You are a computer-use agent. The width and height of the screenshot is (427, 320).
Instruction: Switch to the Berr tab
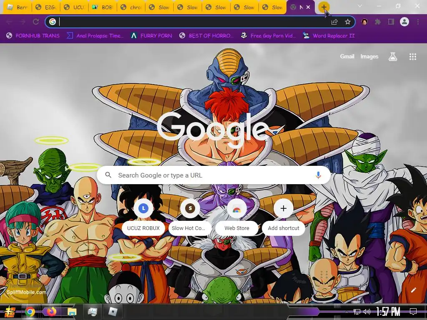coord(18,7)
